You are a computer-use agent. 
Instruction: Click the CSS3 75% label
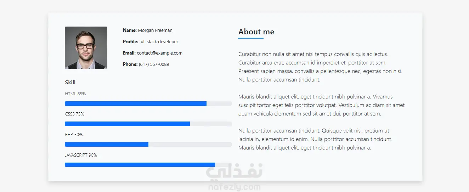[x=74, y=114]
